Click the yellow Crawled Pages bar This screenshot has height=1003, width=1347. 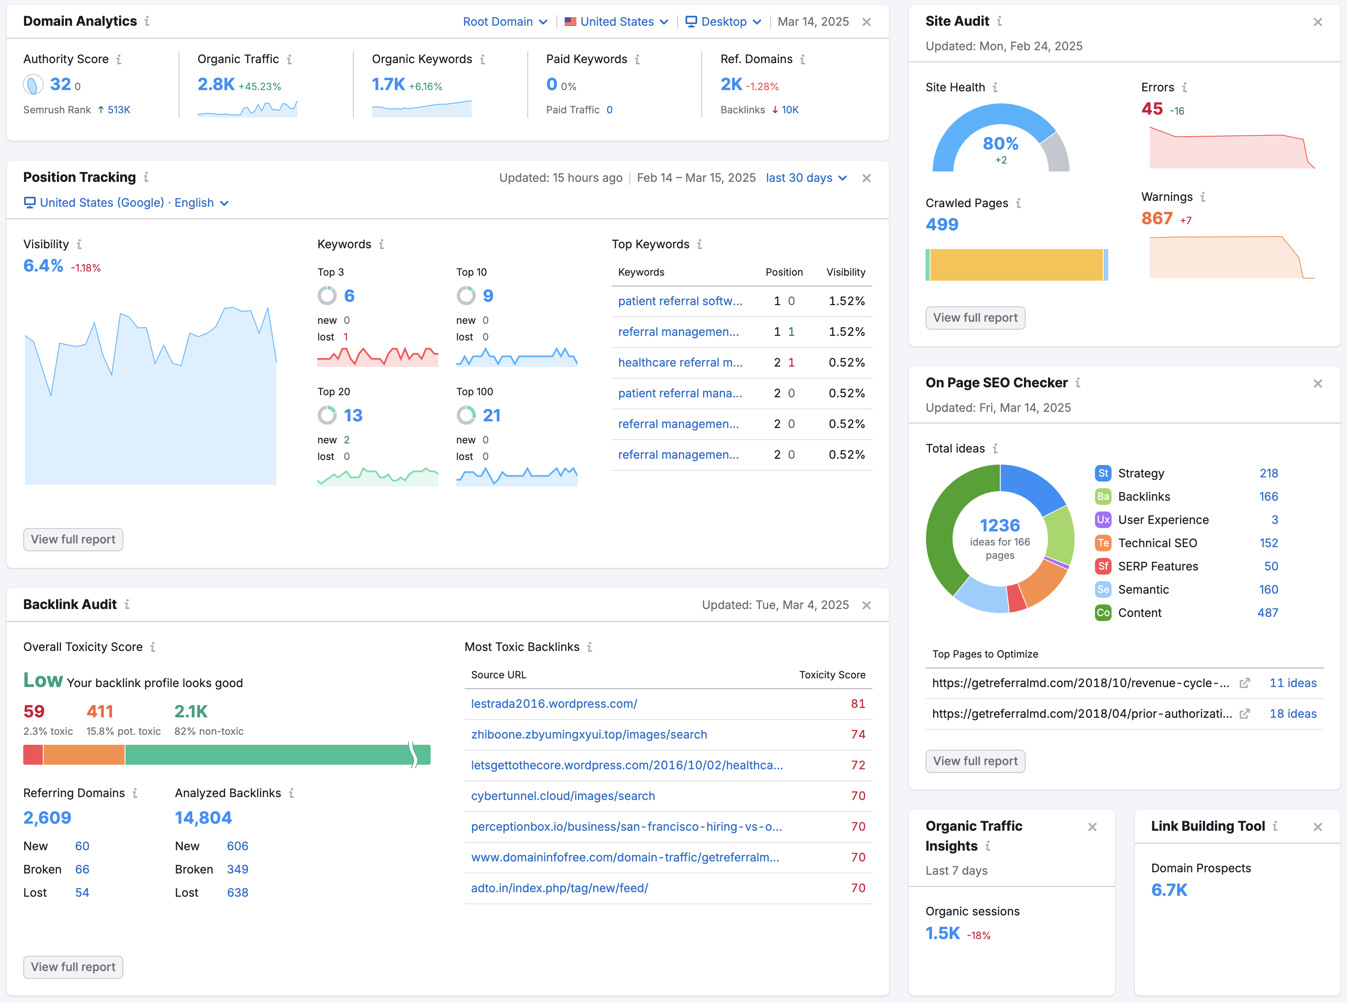point(1016,265)
